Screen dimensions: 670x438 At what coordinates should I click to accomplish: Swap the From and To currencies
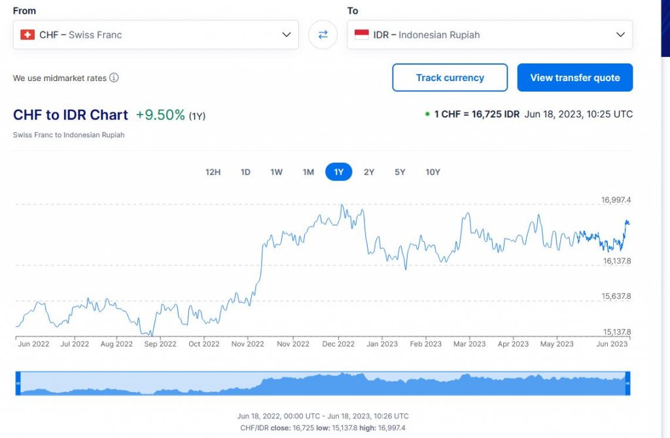[x=323, y=35]
